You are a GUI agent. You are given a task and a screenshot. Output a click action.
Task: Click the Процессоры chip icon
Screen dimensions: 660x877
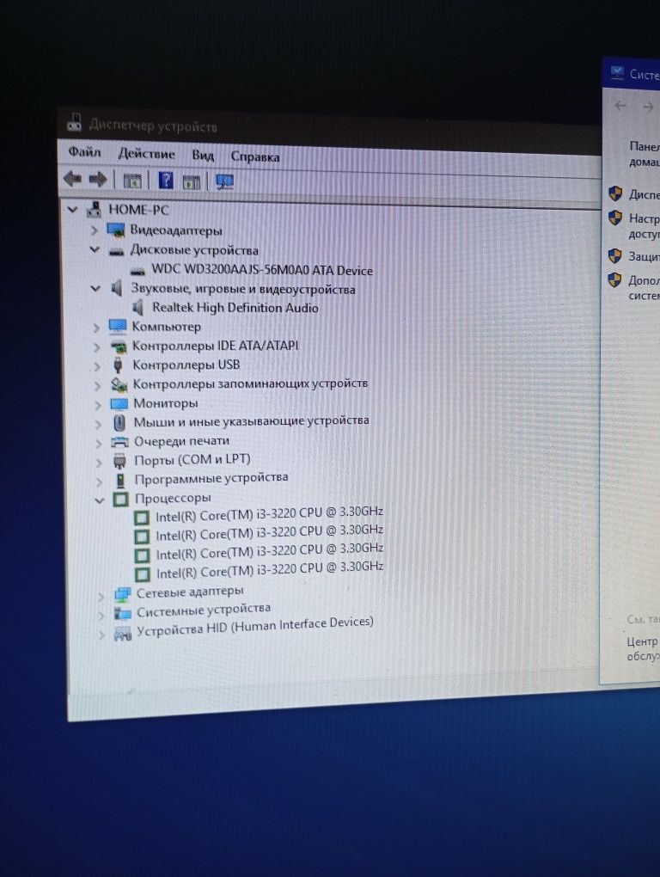point(120,499)
